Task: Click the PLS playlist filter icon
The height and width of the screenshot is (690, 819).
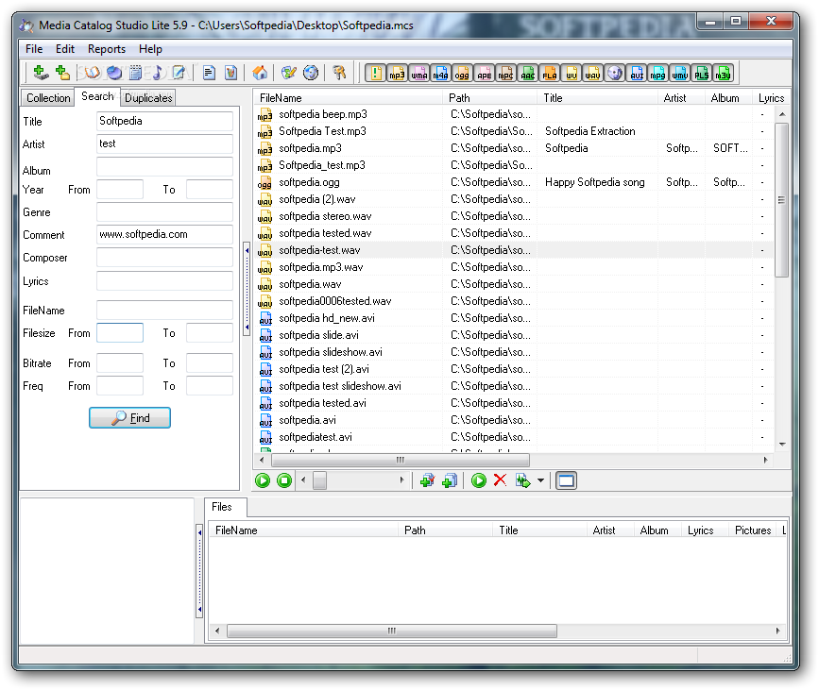Action: coord(702,73)
